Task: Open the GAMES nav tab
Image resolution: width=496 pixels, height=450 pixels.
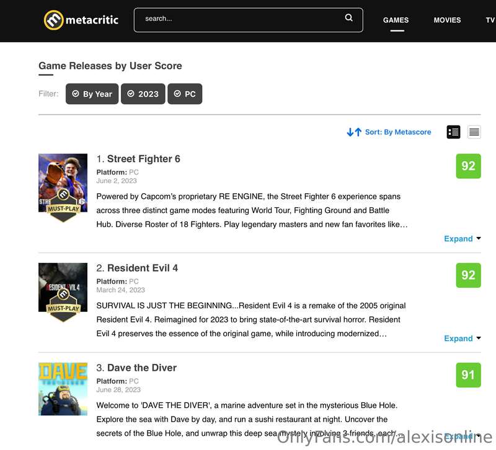Action: coord(396,20)
